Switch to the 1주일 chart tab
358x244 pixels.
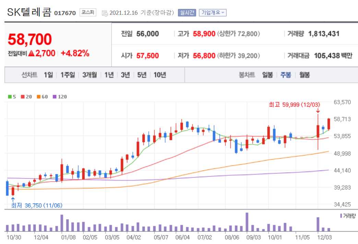67,74
